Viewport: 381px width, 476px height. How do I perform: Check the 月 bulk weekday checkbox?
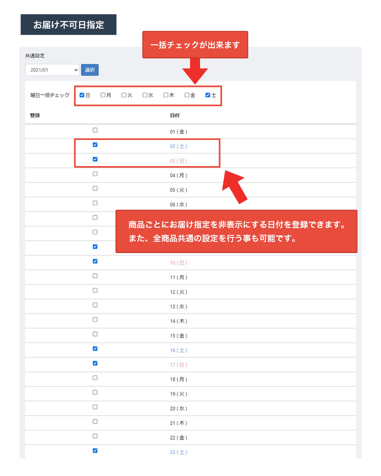(103, 95)
